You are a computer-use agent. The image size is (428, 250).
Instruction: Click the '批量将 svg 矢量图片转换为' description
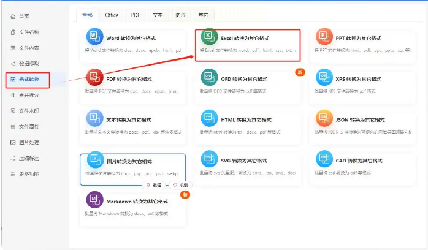tap(248, 173)
